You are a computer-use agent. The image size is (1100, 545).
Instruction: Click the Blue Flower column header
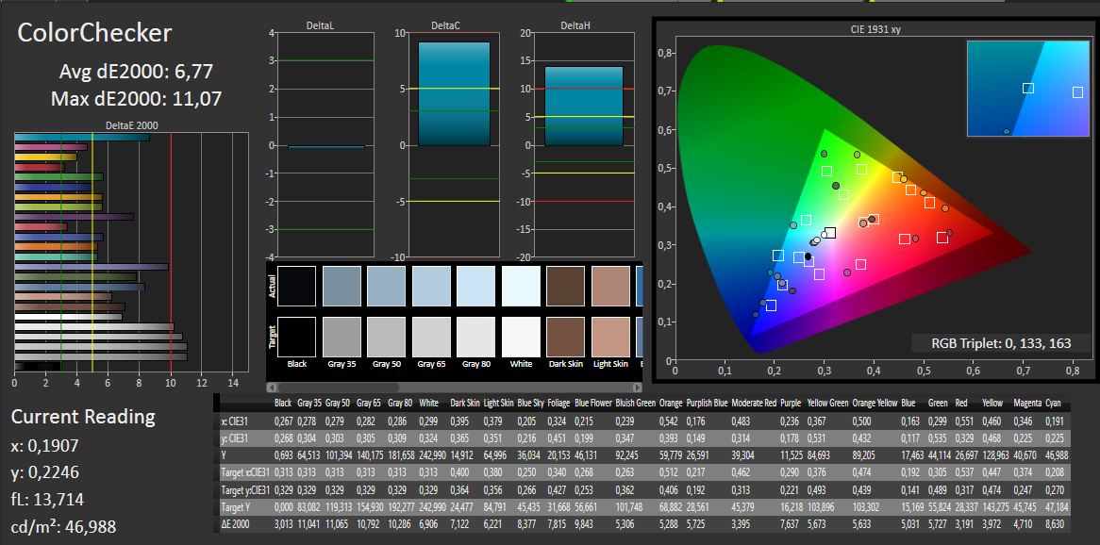click(x=592, y=404)
